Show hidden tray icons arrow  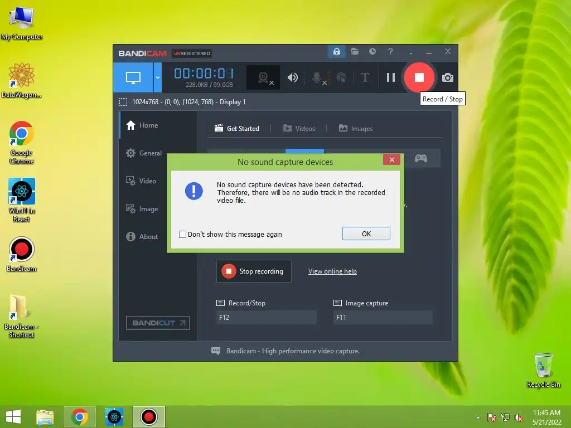coord(478,417)
